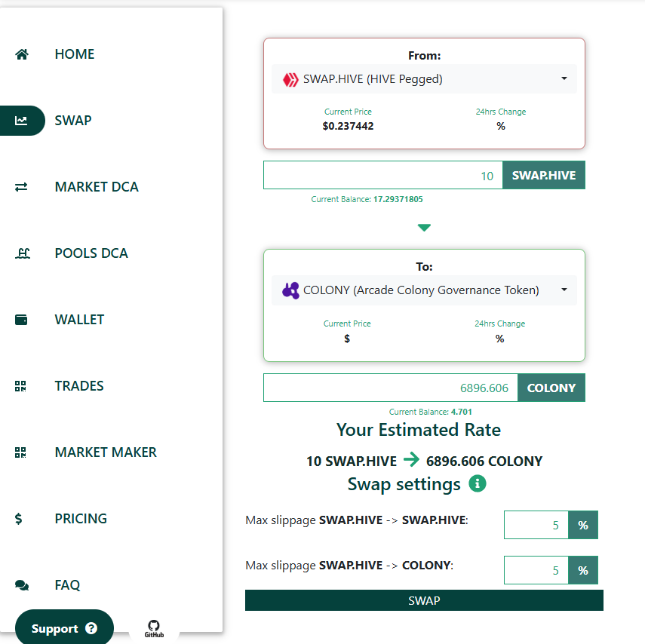Open the FAQ page
The image size is (645, 644).
pyautogui.click(x=67, y=585)
